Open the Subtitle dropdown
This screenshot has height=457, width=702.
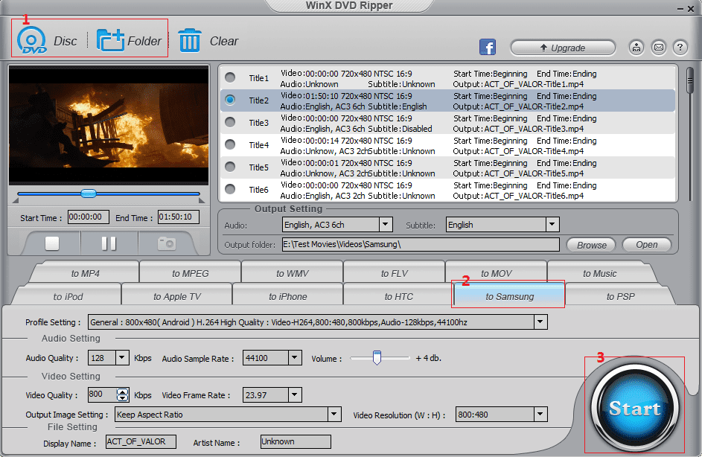pyautogui.click(x=552, y=224)
